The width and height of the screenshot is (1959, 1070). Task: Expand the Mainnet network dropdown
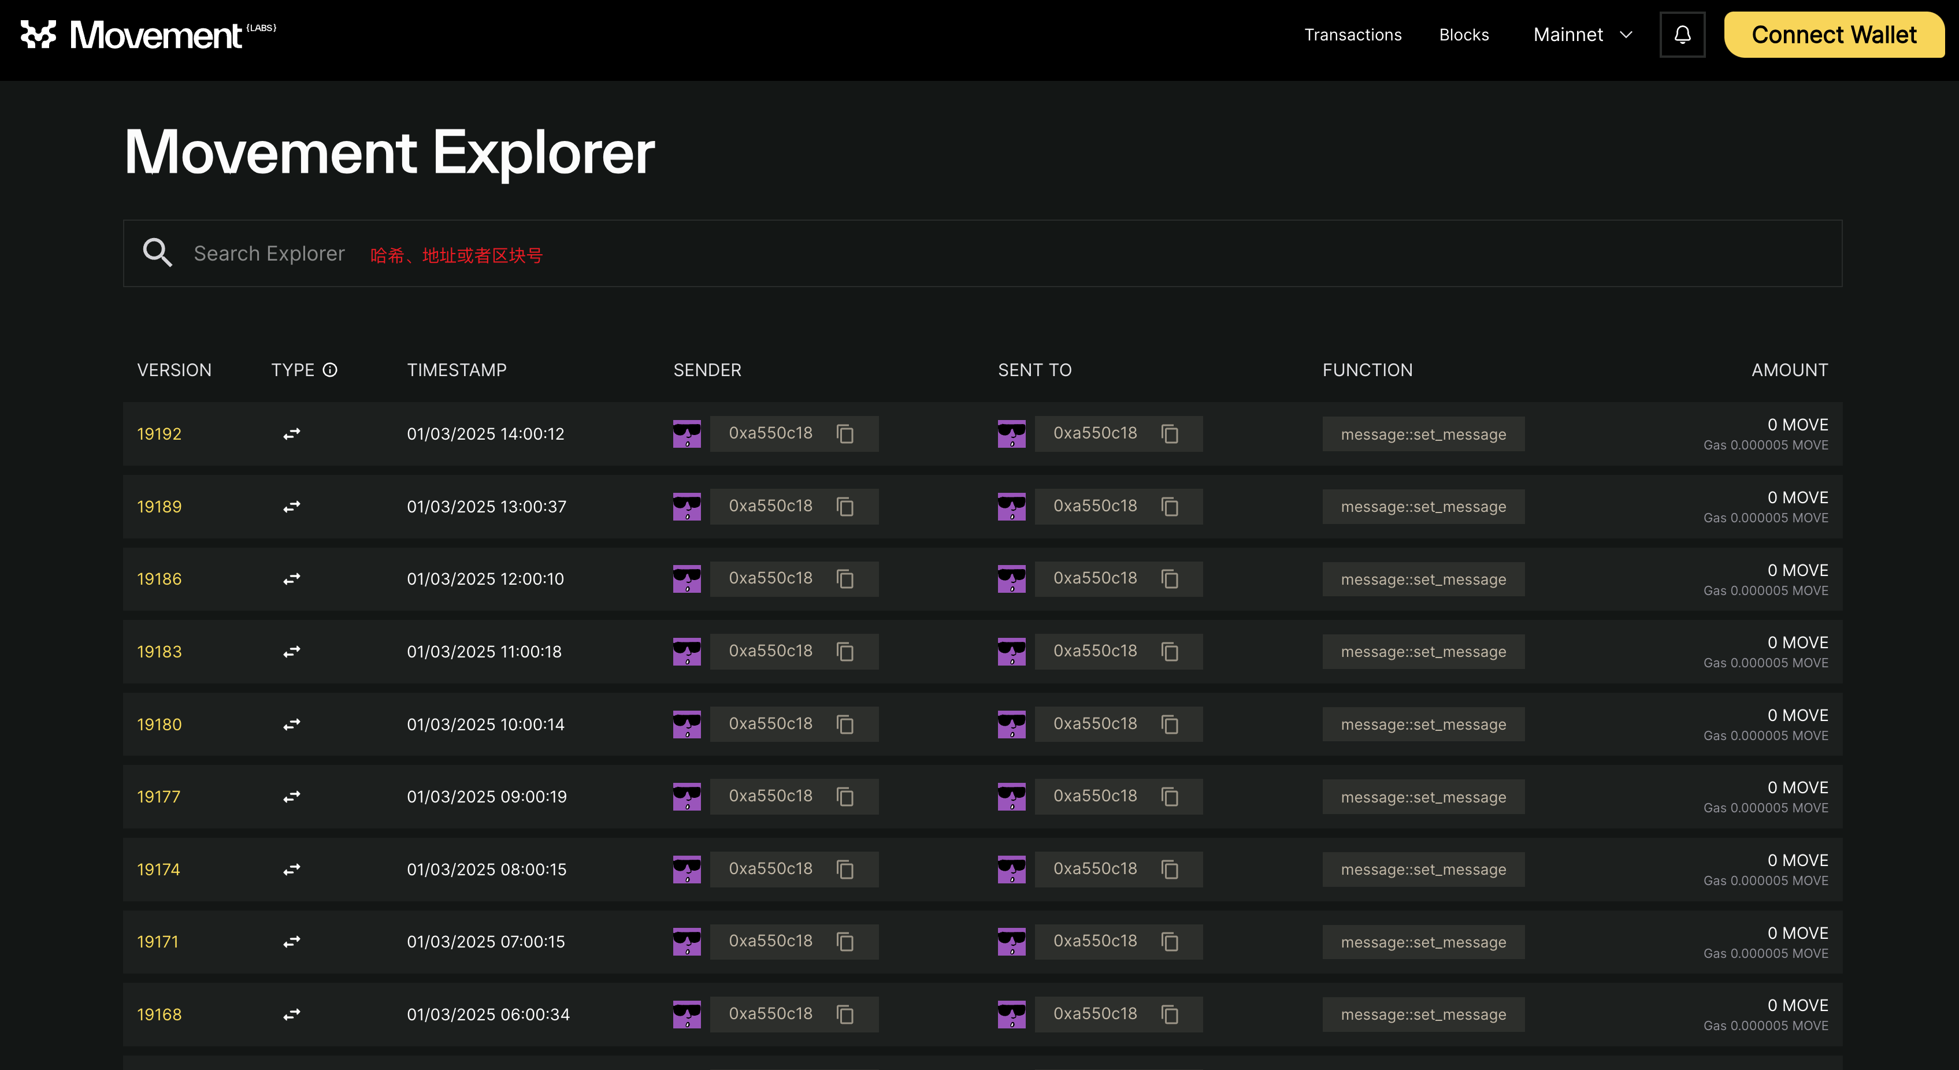(x=1583, y=35)
